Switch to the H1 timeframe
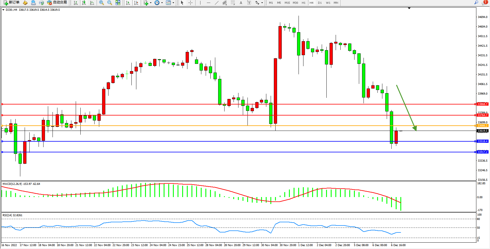The image size is (490, 249). coord(303,3)
